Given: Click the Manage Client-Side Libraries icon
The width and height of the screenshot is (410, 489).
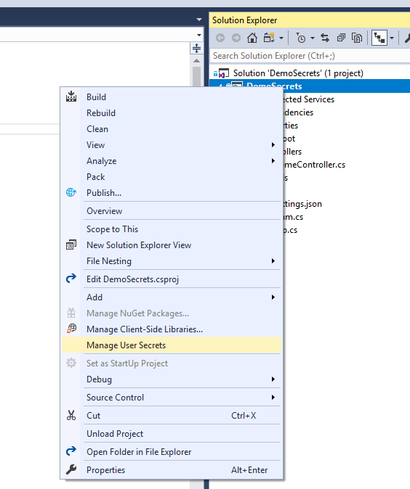Looking at the screenshot, I should click(x=71, y=329).
